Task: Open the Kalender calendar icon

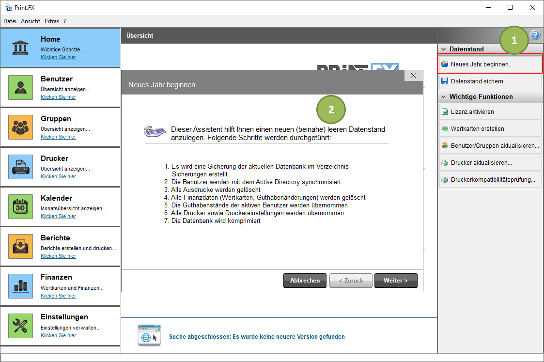Action: coord(20,206)
